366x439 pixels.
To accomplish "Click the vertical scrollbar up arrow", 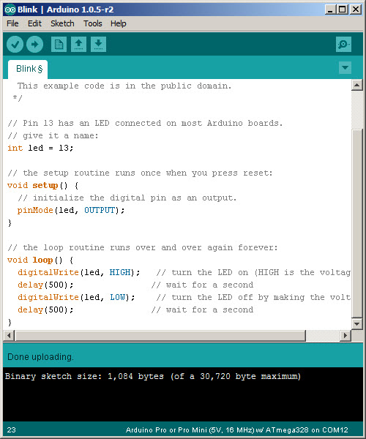I will click(357, 85).
